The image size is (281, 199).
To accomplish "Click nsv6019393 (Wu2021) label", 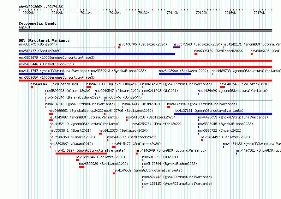I will 160,157.
